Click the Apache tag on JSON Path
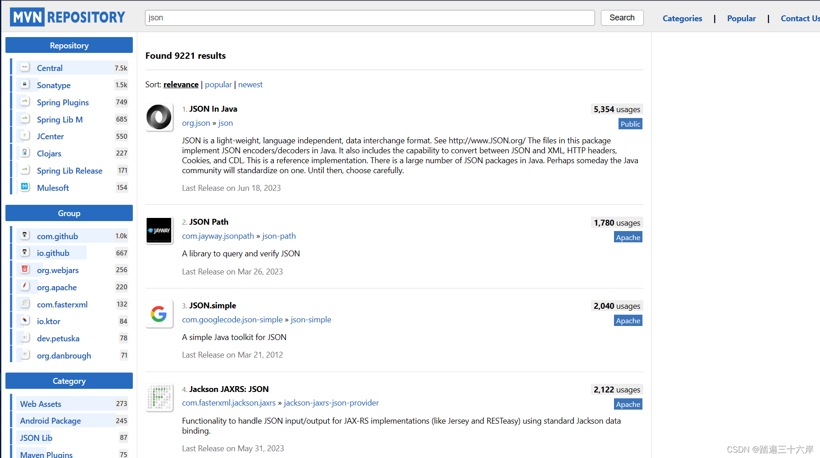Viewport: 820px width, 458px height. [x=628, y=237]
